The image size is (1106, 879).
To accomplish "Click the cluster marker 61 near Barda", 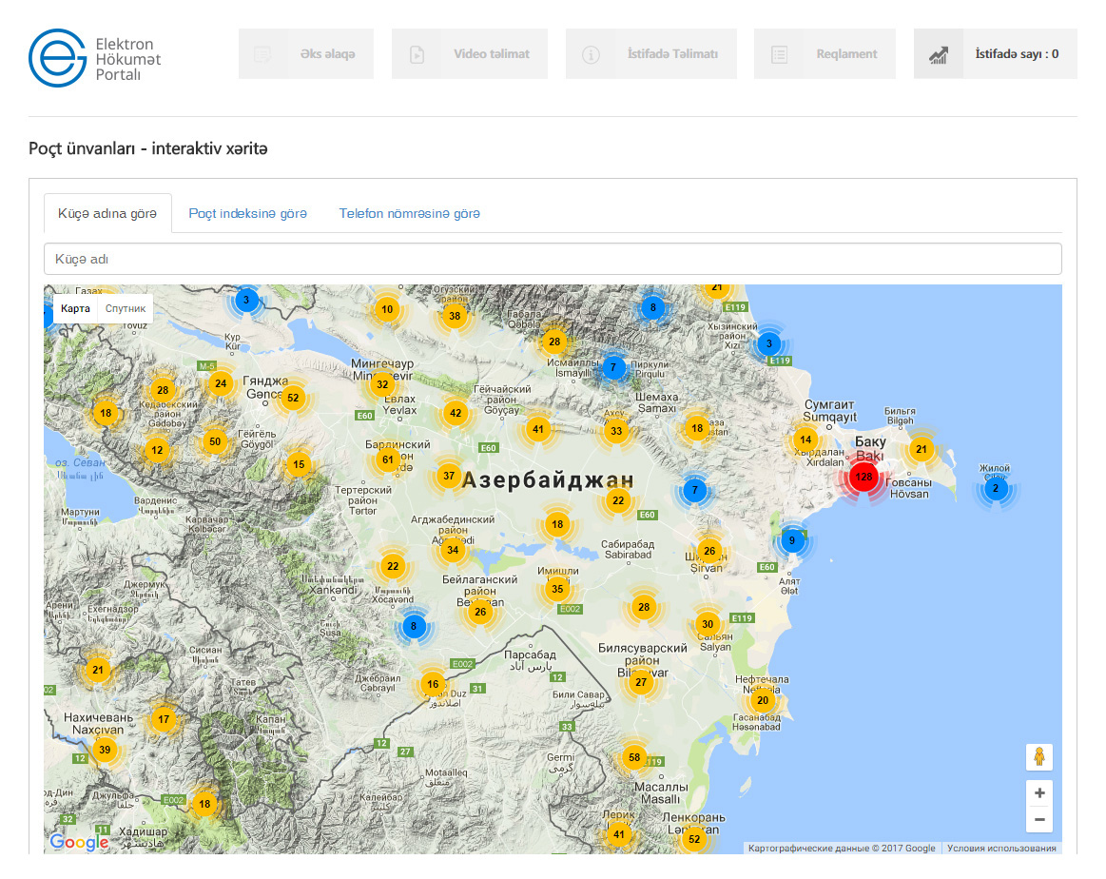I will tap(387, 460).
